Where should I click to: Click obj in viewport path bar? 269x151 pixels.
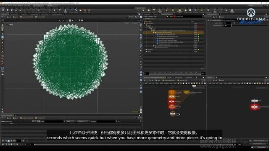[x=10, y=17]
